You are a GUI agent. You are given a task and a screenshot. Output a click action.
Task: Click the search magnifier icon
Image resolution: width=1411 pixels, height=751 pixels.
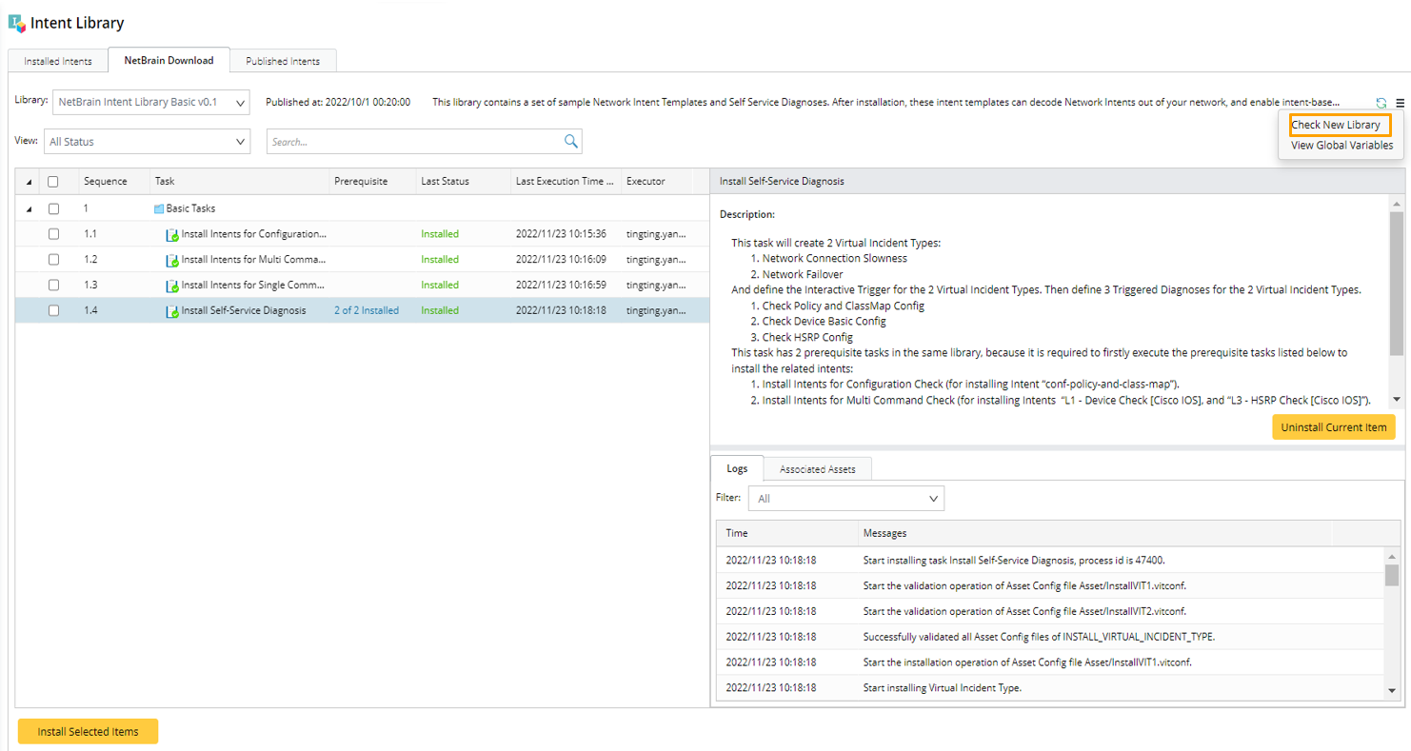click(571, 141)
